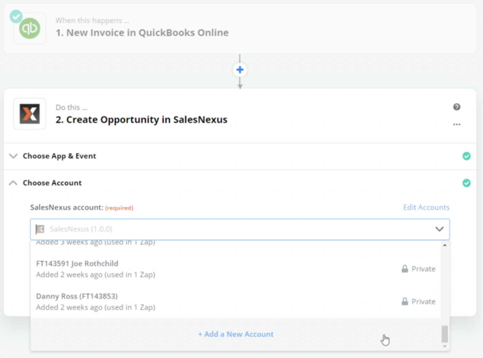Open the New Invoice in QuickBooks Online step
Viewport: 483px width, 358px height.
142,33
